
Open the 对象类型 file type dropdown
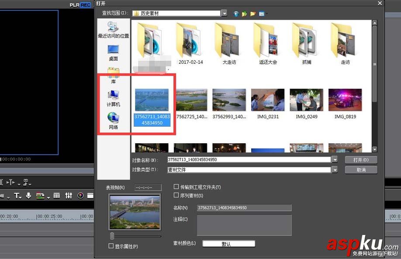(x=335, y=169)
